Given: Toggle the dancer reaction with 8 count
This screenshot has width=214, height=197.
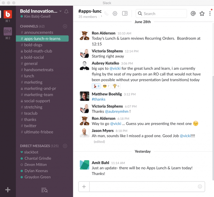Looking at the screenshot, I should (x=96, y=86).
